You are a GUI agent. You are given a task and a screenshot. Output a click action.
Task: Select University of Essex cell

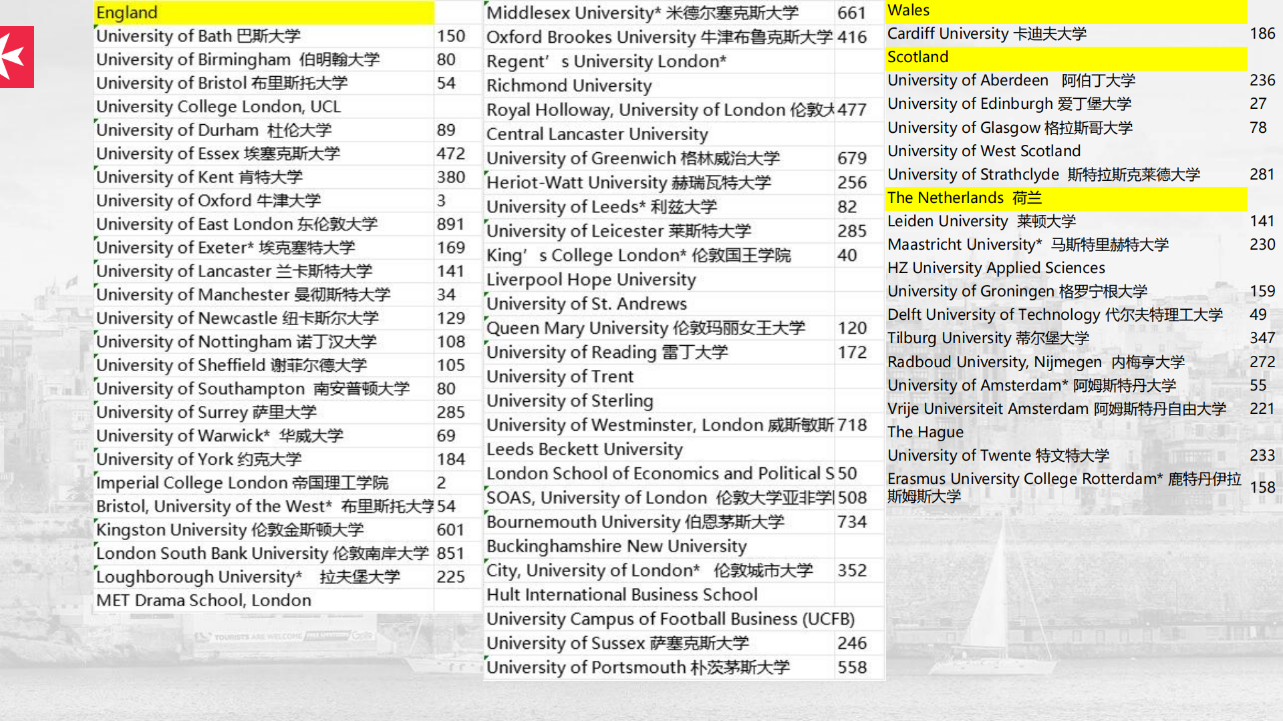click(x=265, y=153)
